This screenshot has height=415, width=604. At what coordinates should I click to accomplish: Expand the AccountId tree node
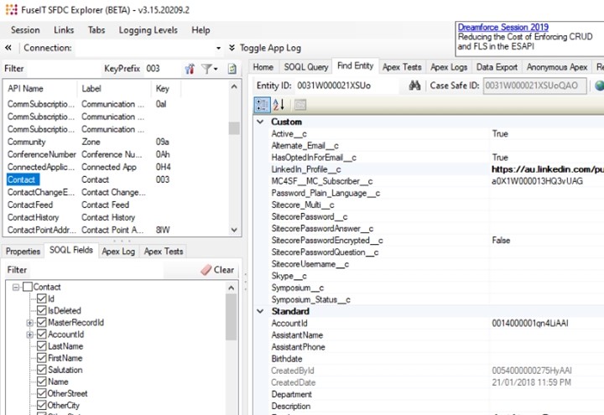pos(29,335)
